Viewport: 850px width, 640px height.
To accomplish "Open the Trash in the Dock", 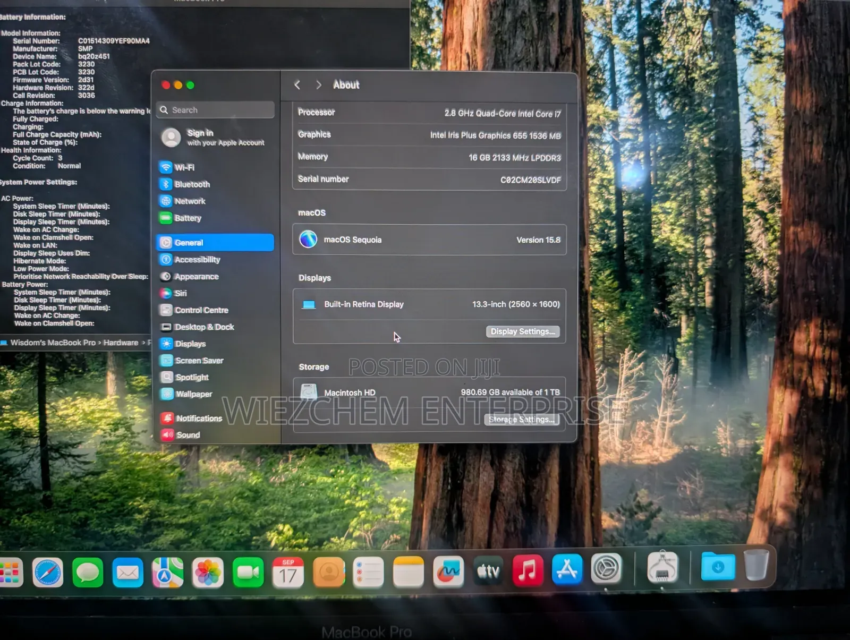I will click(756, 565).
